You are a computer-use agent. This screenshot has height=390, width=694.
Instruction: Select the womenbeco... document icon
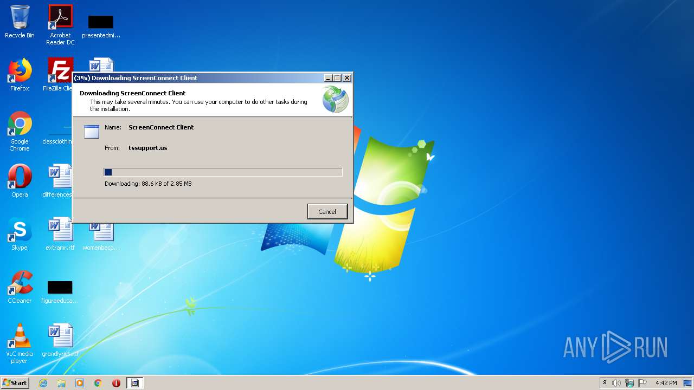tap(101, 237)
